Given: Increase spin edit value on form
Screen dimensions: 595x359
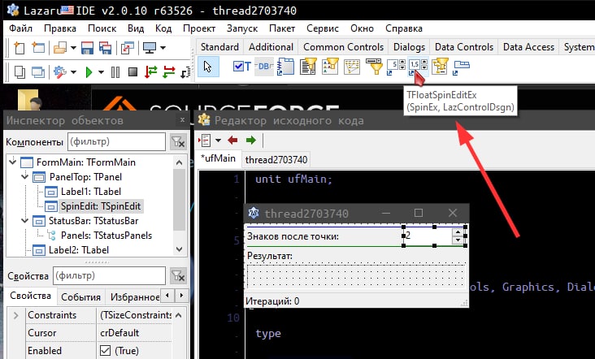Looking at the screenshot, I should click(x=458, y=232).
